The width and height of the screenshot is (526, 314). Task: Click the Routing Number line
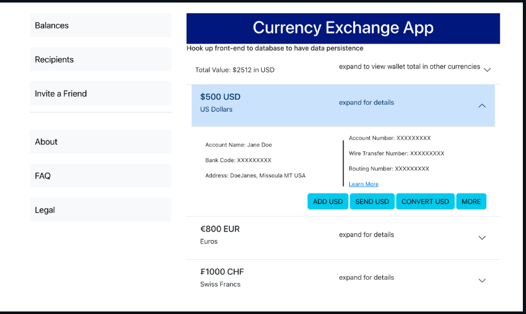[x=389, y=169]
